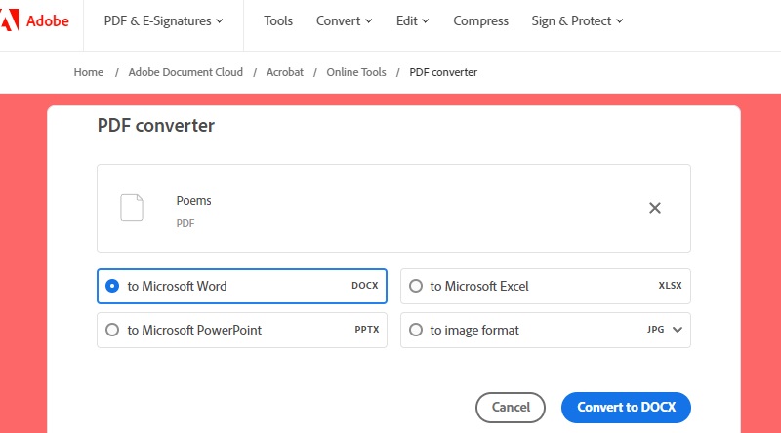Remove the Poems file with X
This screenshot has width=781, height=433.
[x=655, y=208]
